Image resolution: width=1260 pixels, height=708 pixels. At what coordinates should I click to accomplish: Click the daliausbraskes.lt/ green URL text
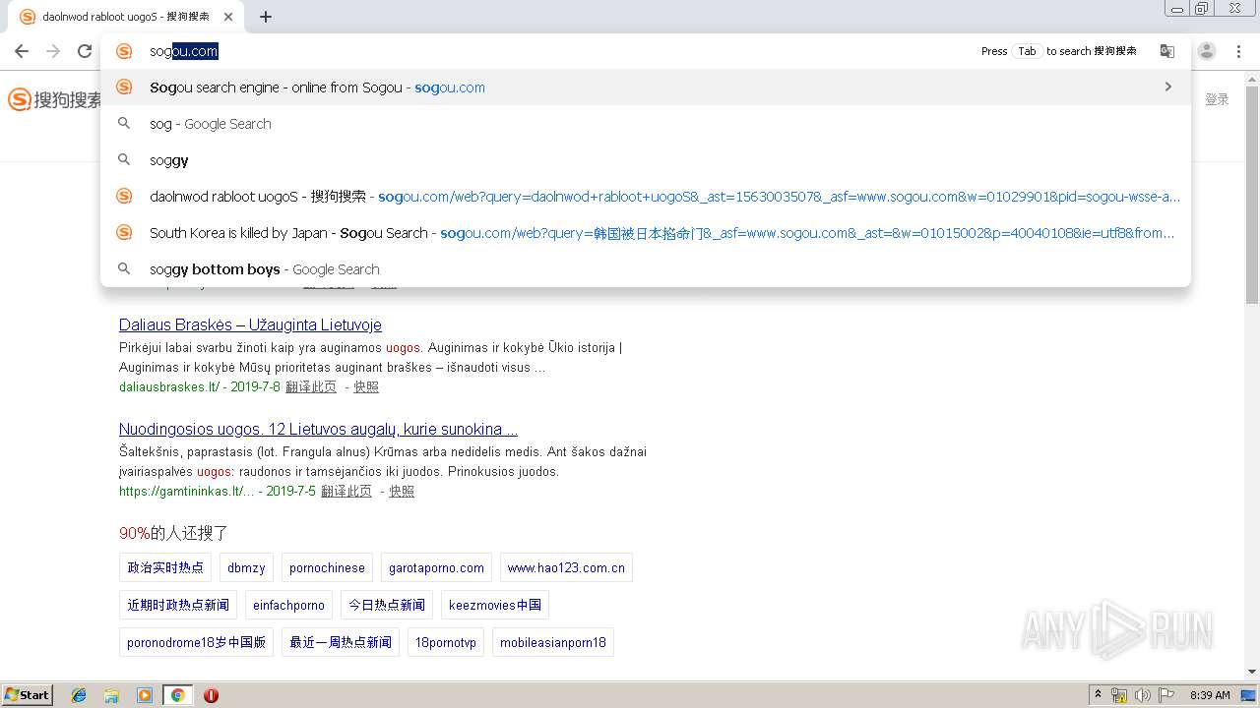169,386
